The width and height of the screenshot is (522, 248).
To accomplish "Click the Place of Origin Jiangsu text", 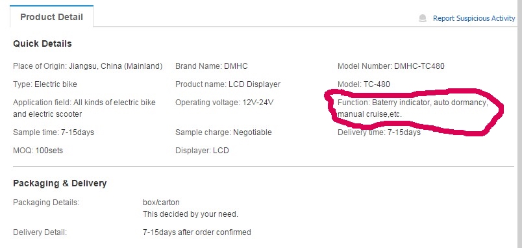I will coord(88,66).
